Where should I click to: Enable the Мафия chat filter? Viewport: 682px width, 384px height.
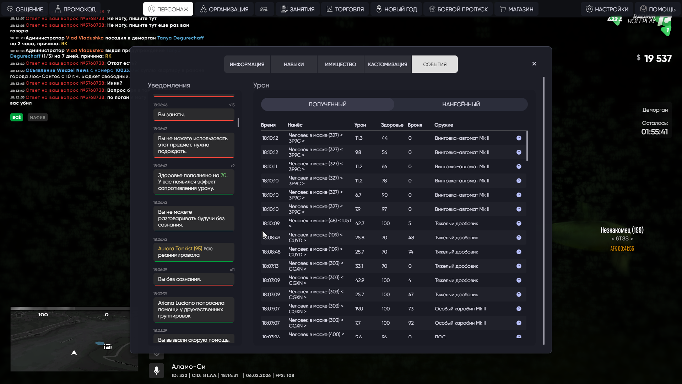click(38, 117)
